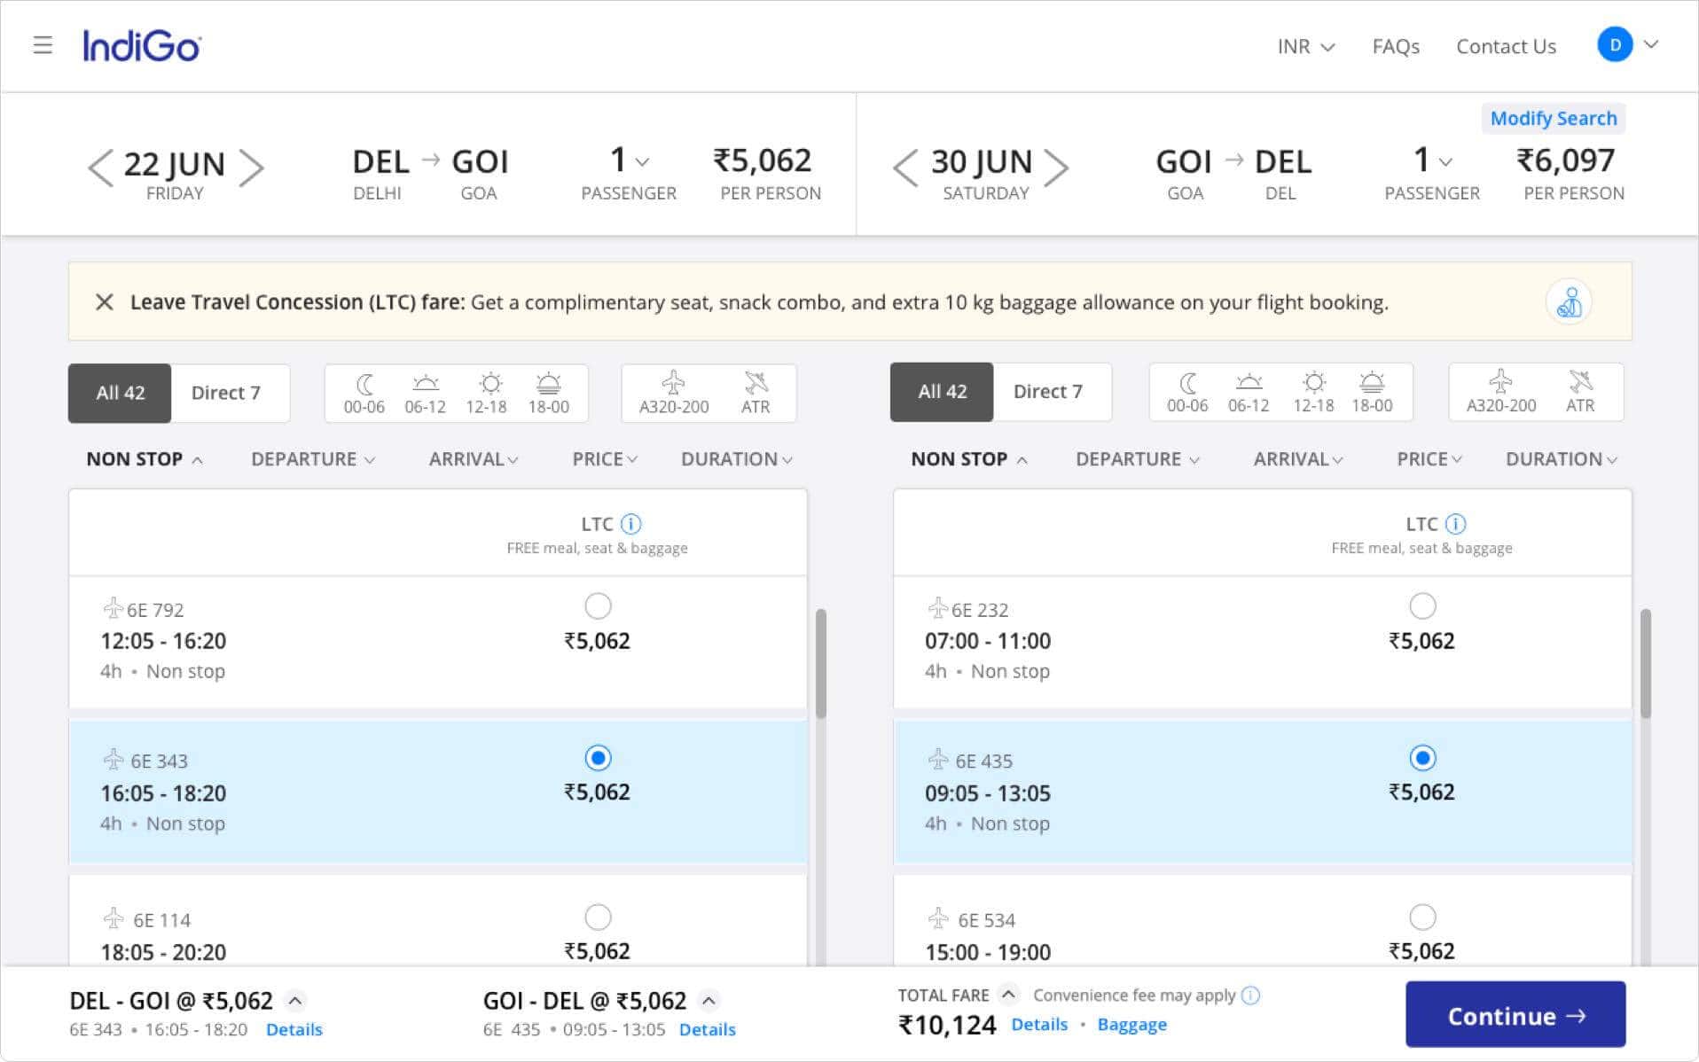Click LTC info icon in departure list
Image resolution: width=1699 pixels, height=1062 pixels.
pos(630,524)
